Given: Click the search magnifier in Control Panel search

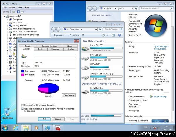Looking at the screenshot, I should pyautogui.click(x=171, y=8).
